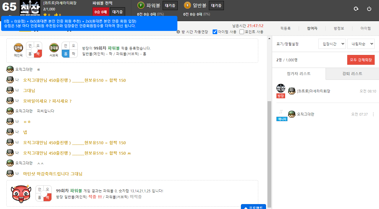
Task: Click the 표기/정렬설정 label
Action: point(287,44)
